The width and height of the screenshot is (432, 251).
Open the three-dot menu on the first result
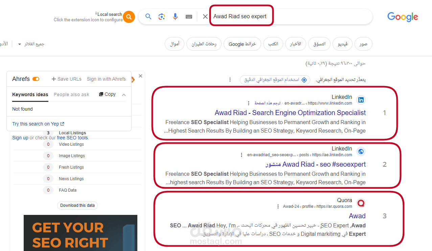[249, 103]
